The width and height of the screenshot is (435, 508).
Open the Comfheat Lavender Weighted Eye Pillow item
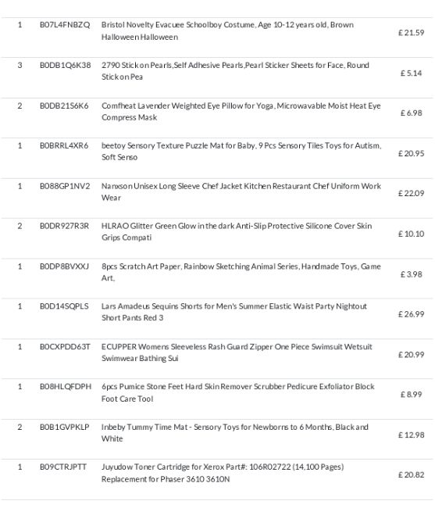pos(241,112)
